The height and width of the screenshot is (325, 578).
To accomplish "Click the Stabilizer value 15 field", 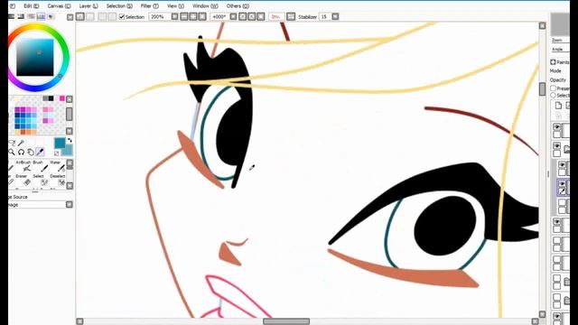I will click(x=325, y=16).
